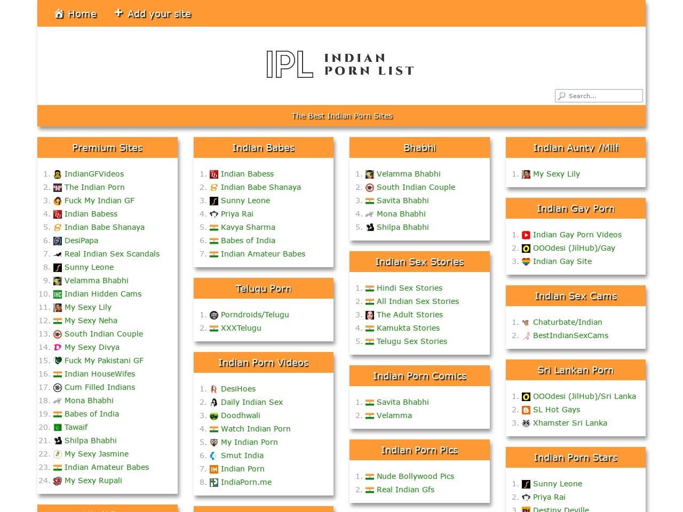
Task: Open Nude Bollywood Pics link
Action: coord(416,476)
